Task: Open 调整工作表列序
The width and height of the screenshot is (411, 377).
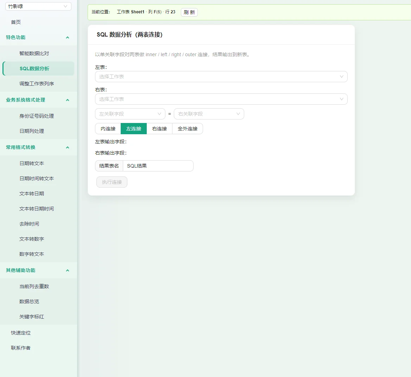Action: (x=37, y=84)
